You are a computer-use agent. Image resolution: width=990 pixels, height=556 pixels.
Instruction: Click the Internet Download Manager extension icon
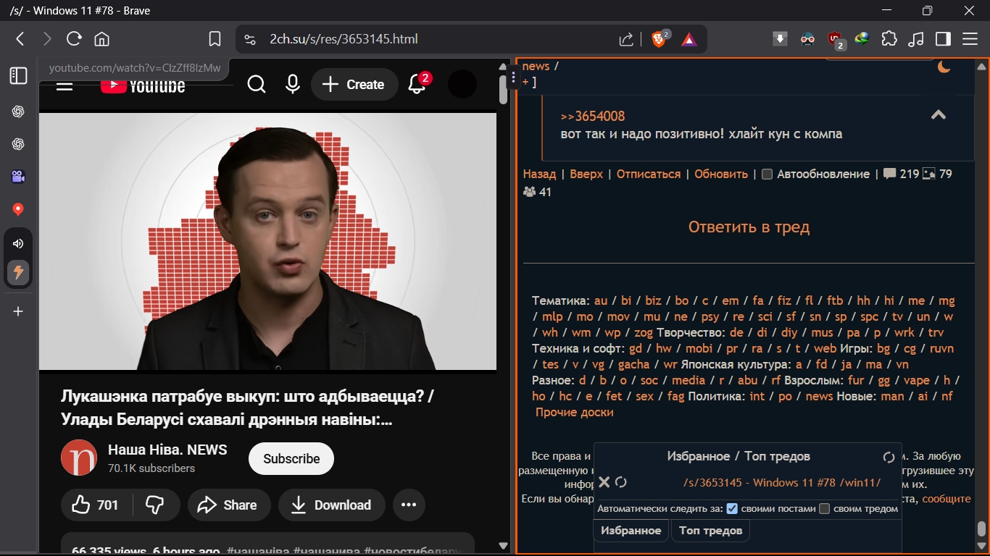pyautogui.click(x=862, y=40)
